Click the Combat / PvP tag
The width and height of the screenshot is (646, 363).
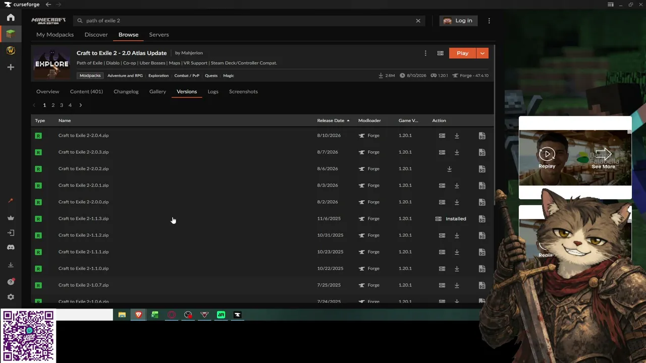[187, 76]
